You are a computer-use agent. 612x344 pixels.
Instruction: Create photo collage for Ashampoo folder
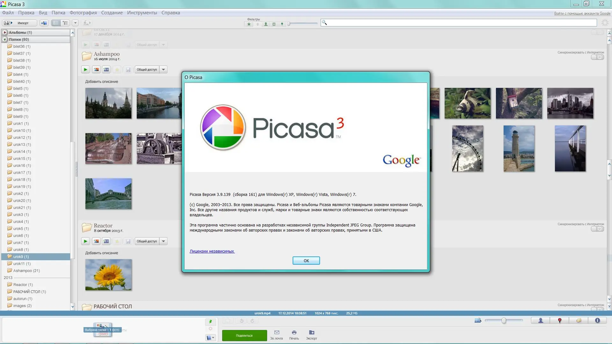[96, 69]
